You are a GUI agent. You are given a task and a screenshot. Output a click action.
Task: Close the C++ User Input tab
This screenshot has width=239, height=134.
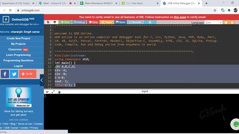[x=158, y=3]
